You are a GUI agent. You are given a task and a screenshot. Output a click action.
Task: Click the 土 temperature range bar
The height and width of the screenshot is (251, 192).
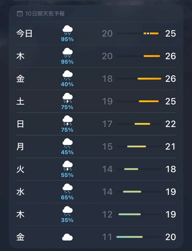pyautogui.click(x=149, y=101)
